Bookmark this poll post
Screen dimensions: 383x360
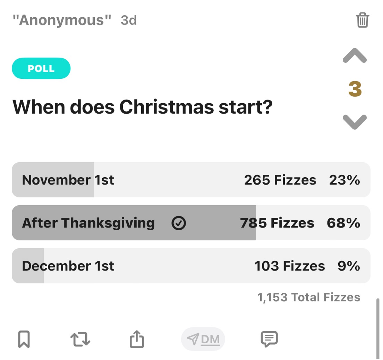[x=24, y=339]
